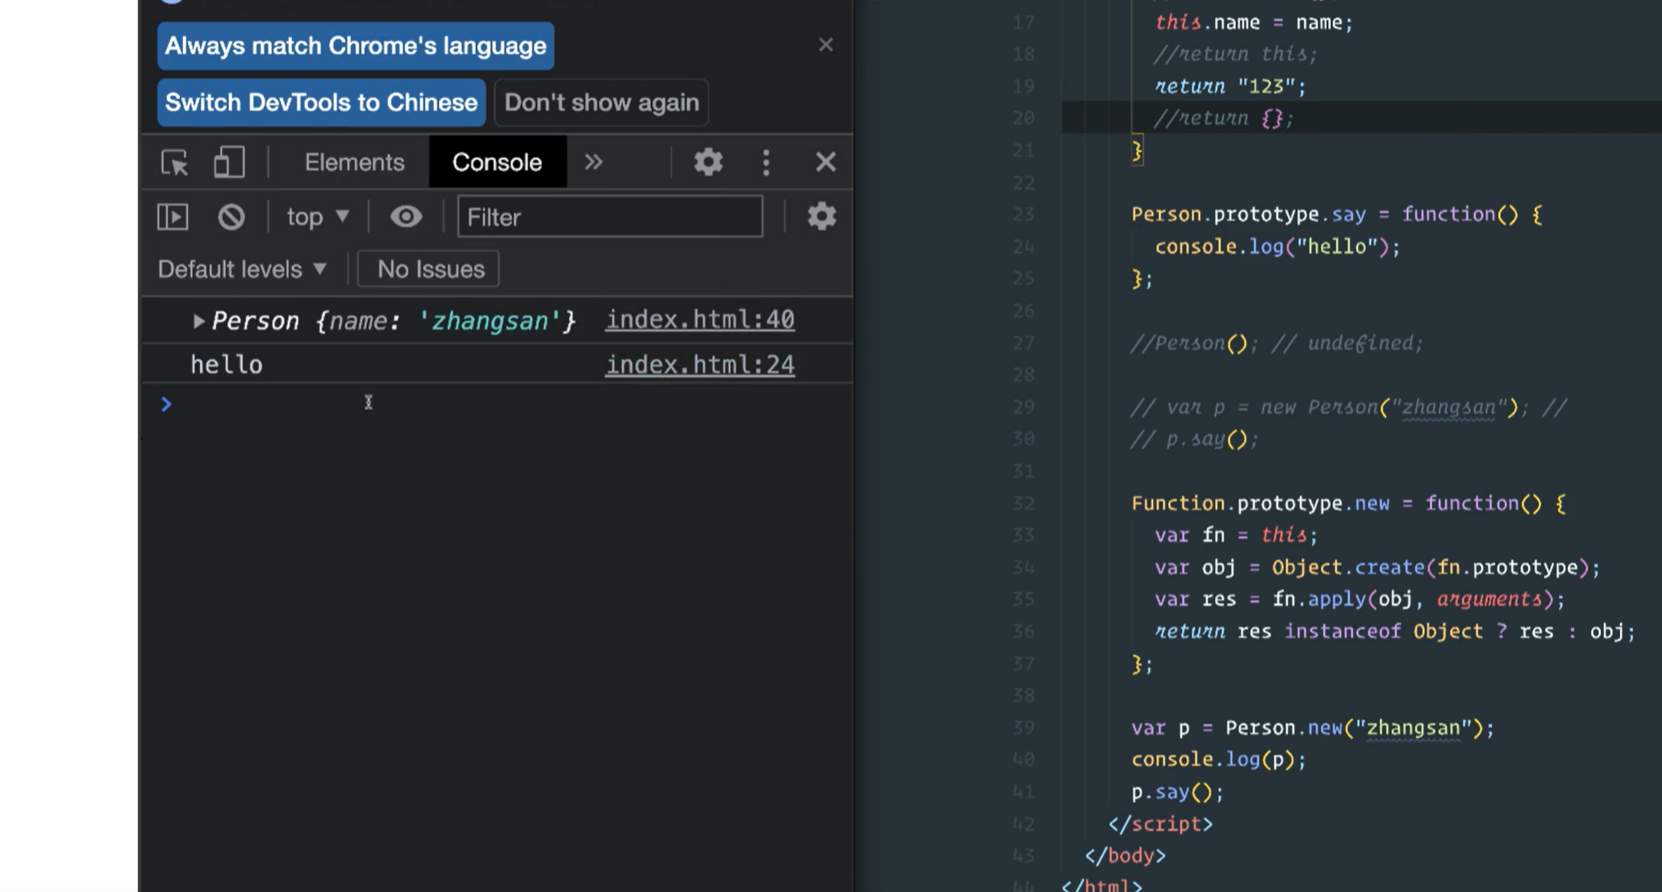
Task: Toggle the device toolbar icon
Action: coord(229,163)
